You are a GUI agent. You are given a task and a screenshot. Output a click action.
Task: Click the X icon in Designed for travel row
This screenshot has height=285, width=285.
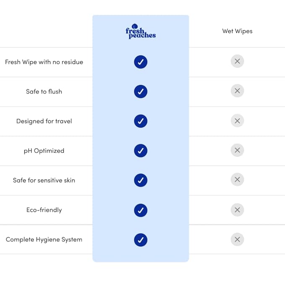point(237,121)
